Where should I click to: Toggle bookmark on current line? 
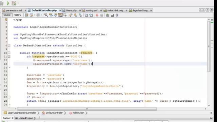(x=80, y=15)
